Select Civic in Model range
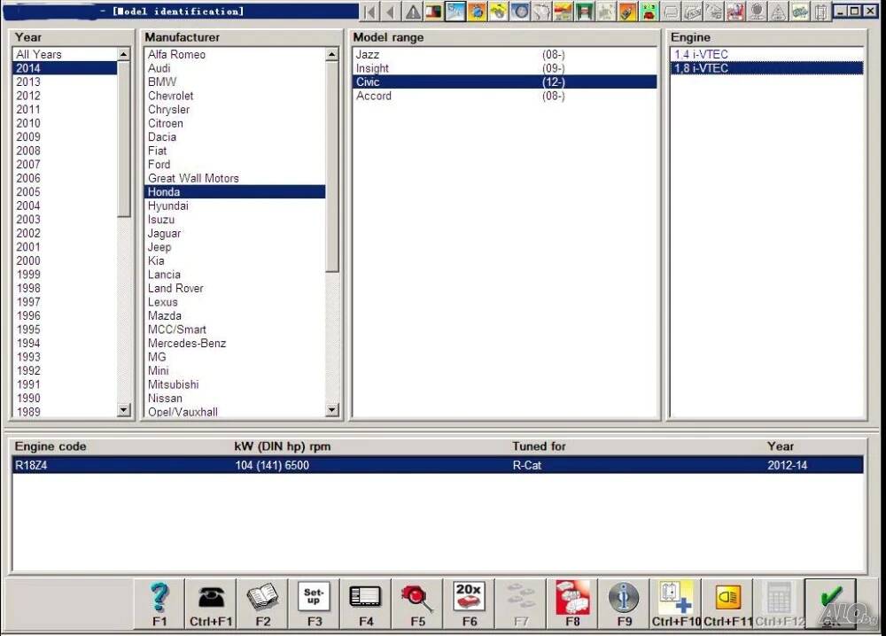 coord(505,81)
